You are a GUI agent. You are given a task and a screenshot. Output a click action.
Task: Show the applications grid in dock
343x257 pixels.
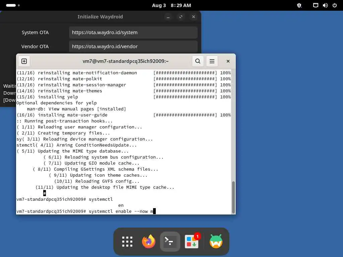[127, 242]
